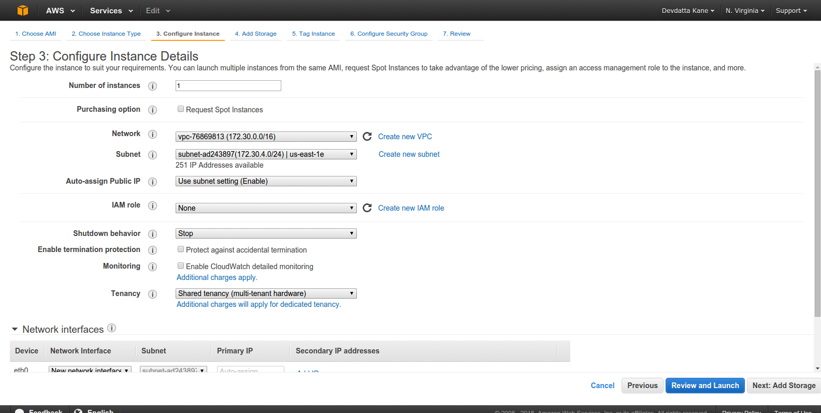Click the Secondary IP addresses column header
821x413 pixels.
point(337,351)
